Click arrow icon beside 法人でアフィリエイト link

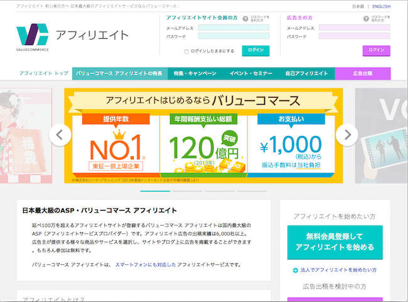295,270
